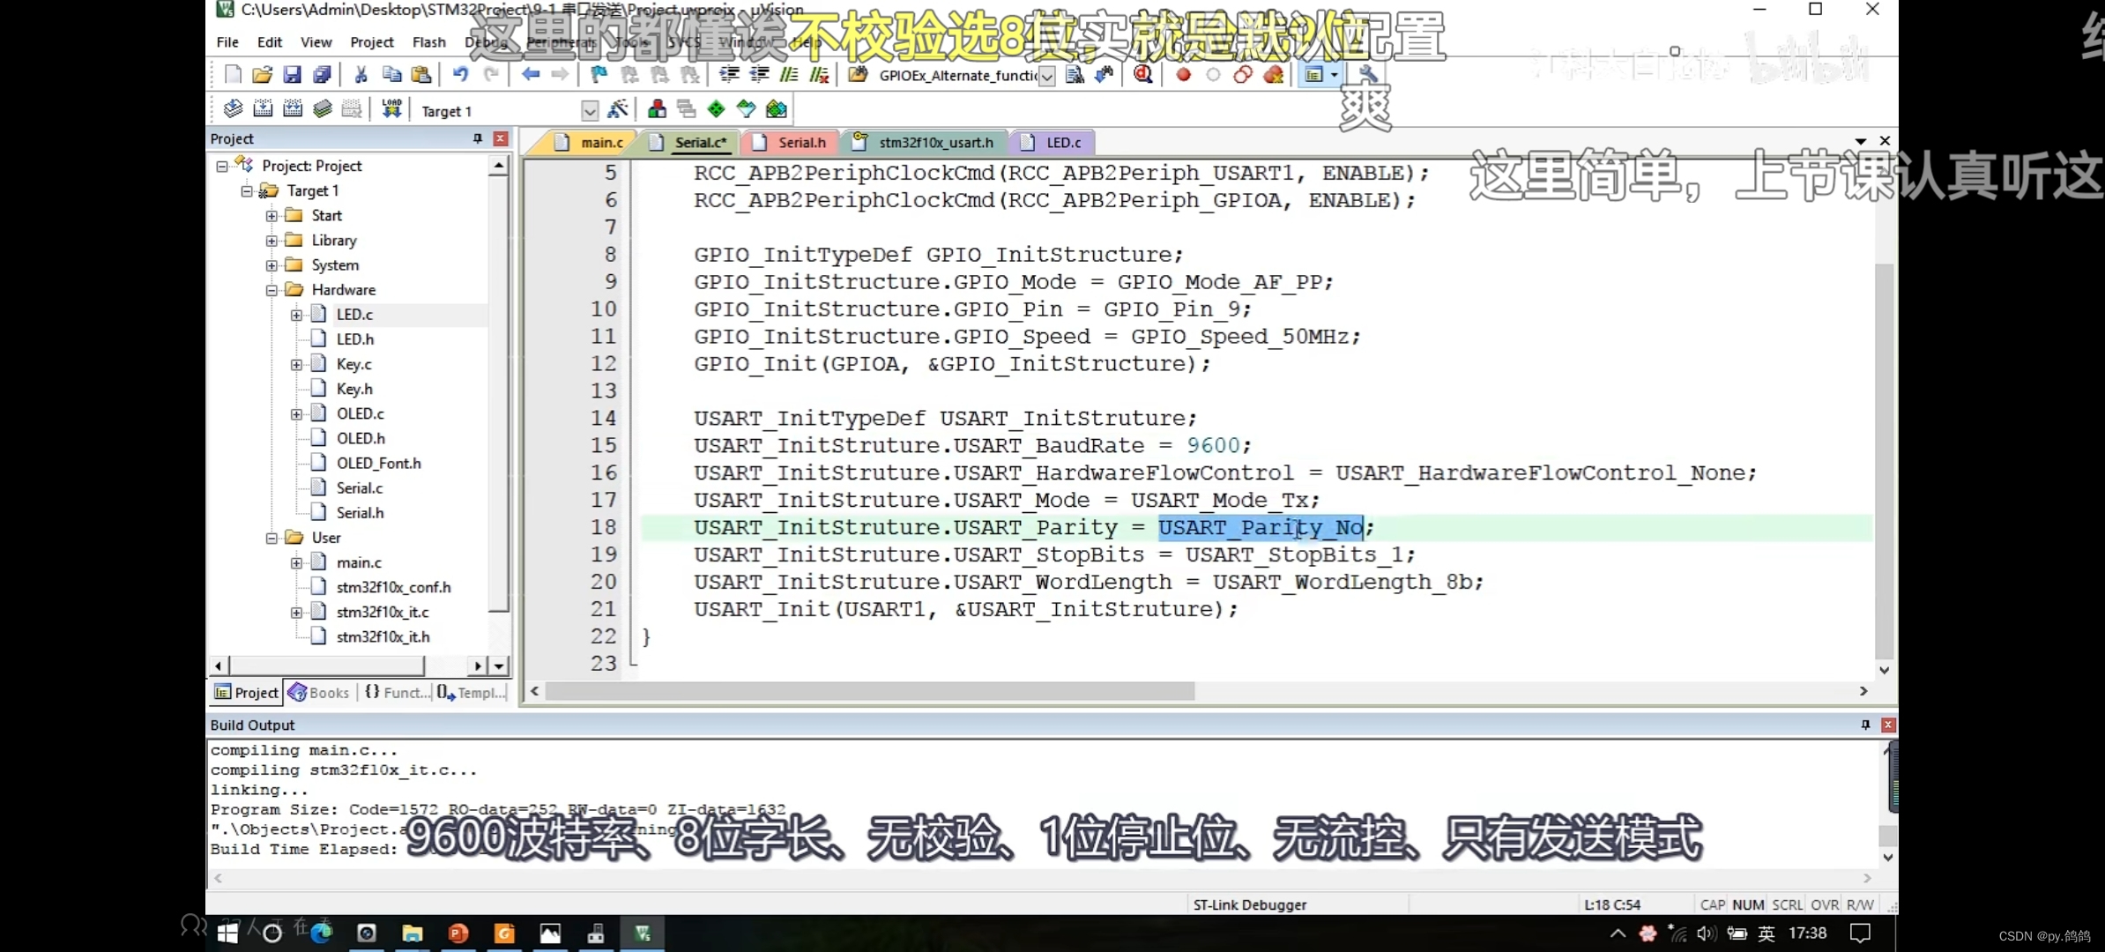The width and height of the screenshot is (2105, 952).
Task: Open the File menu
Action: (x=227, y=42)
